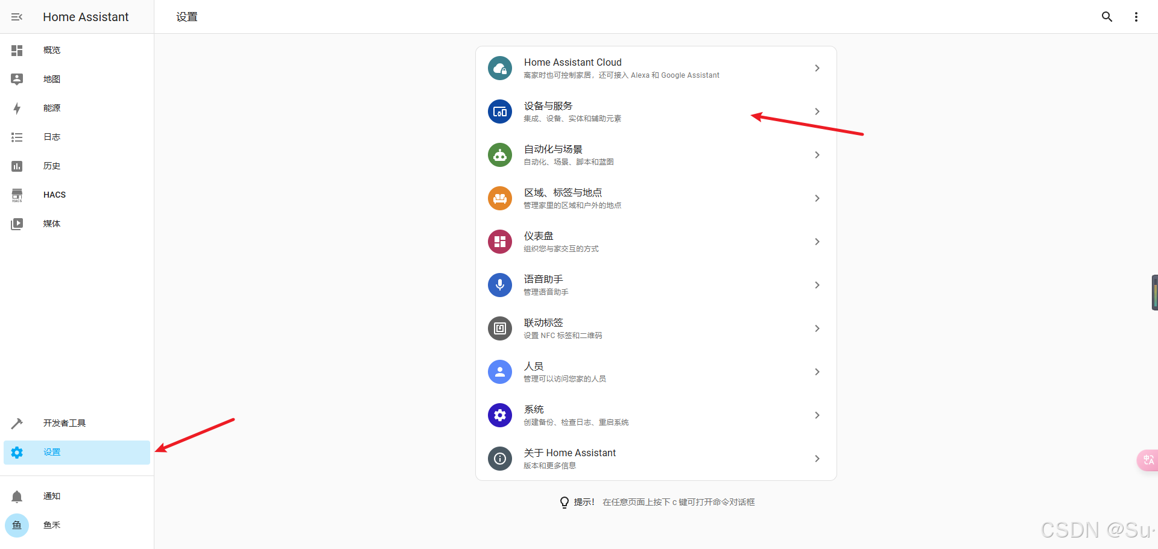Click the settings gear icon in sidebar

(x=17, y=452)
